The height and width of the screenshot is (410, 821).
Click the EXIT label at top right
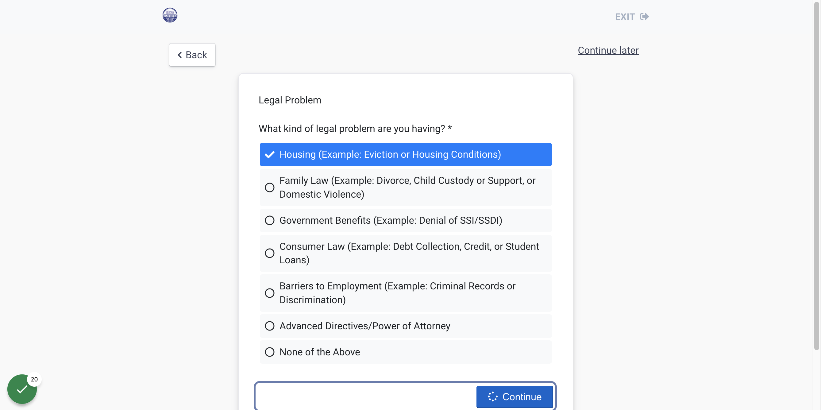[625, 17]
